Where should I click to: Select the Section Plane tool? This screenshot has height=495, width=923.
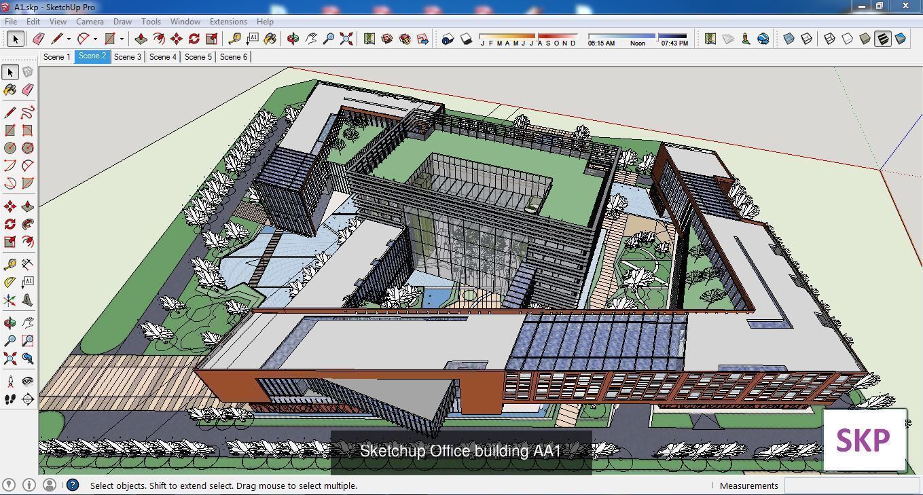point(27,399)
